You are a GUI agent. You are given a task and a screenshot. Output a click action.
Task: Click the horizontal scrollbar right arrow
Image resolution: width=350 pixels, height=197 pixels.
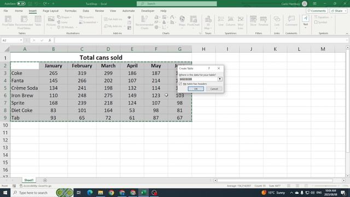pos(344,180)
